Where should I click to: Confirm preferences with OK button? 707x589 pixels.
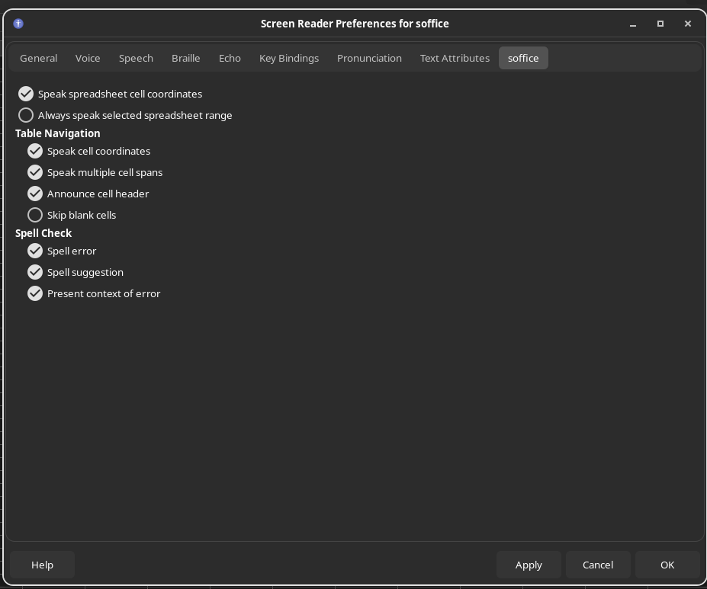coord(667,565)
